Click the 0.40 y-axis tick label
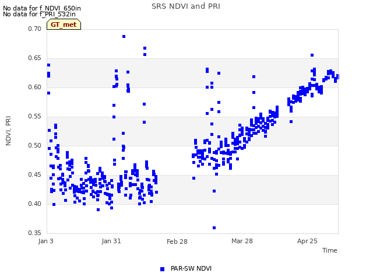Image resolution: width=373 pixels, height=280 pixels. (x=34, y=204)
